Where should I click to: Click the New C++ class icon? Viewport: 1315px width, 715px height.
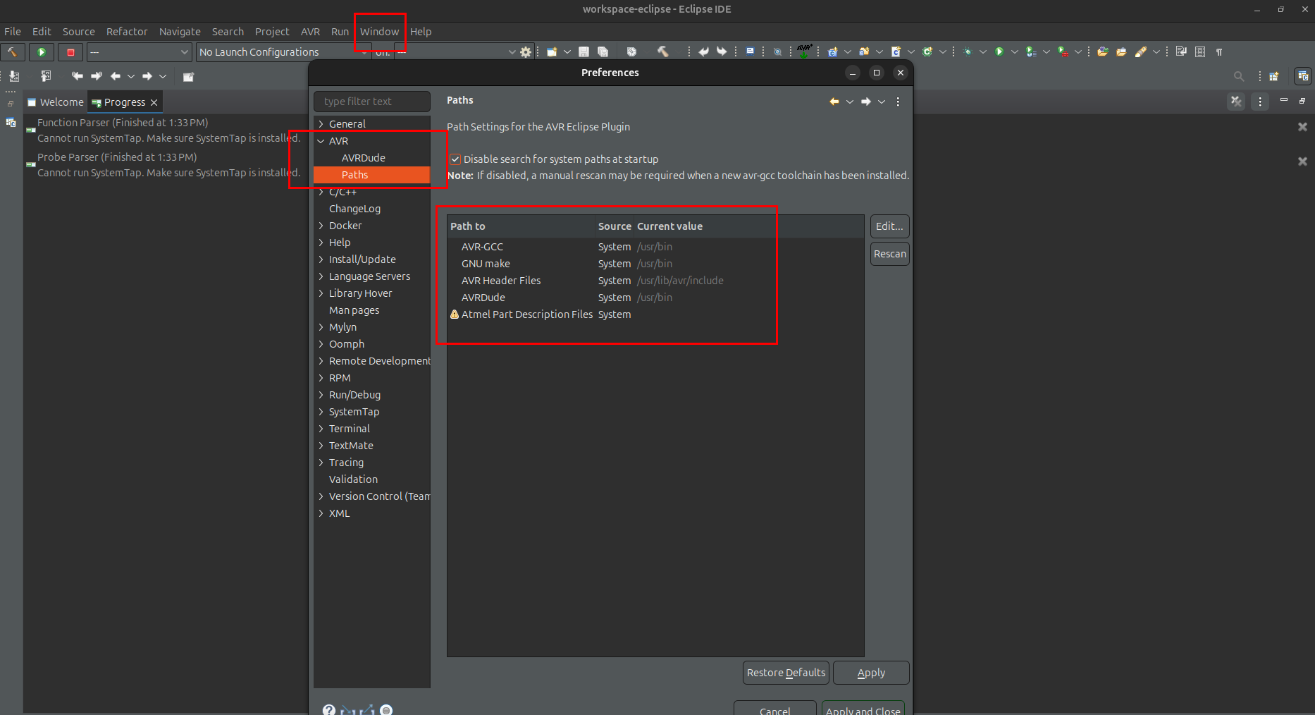tap(927, 51)
